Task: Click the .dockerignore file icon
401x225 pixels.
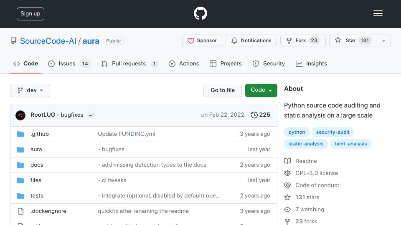Action: (20, 211)
